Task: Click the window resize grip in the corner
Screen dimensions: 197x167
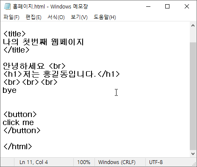Action: [x=194, y=164]
